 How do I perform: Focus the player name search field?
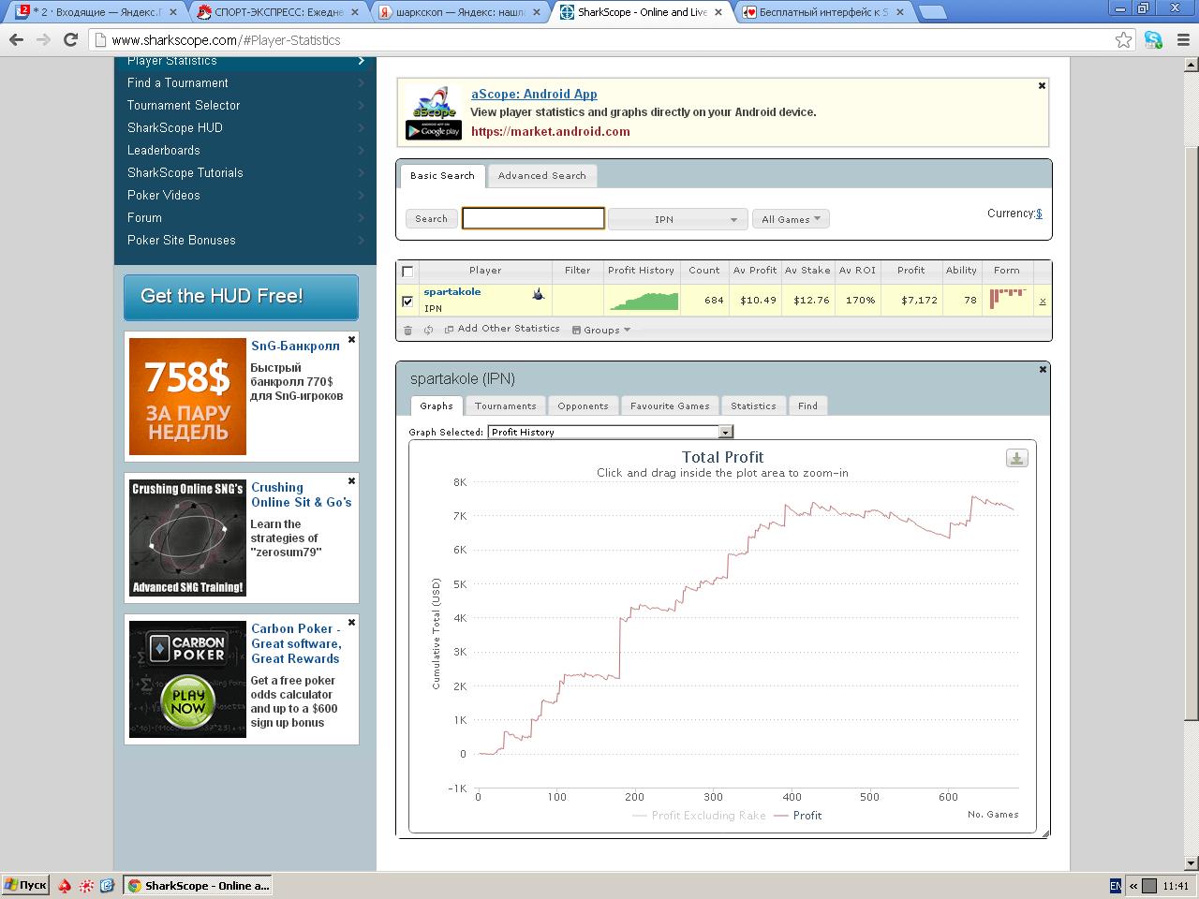coord(533,218)
